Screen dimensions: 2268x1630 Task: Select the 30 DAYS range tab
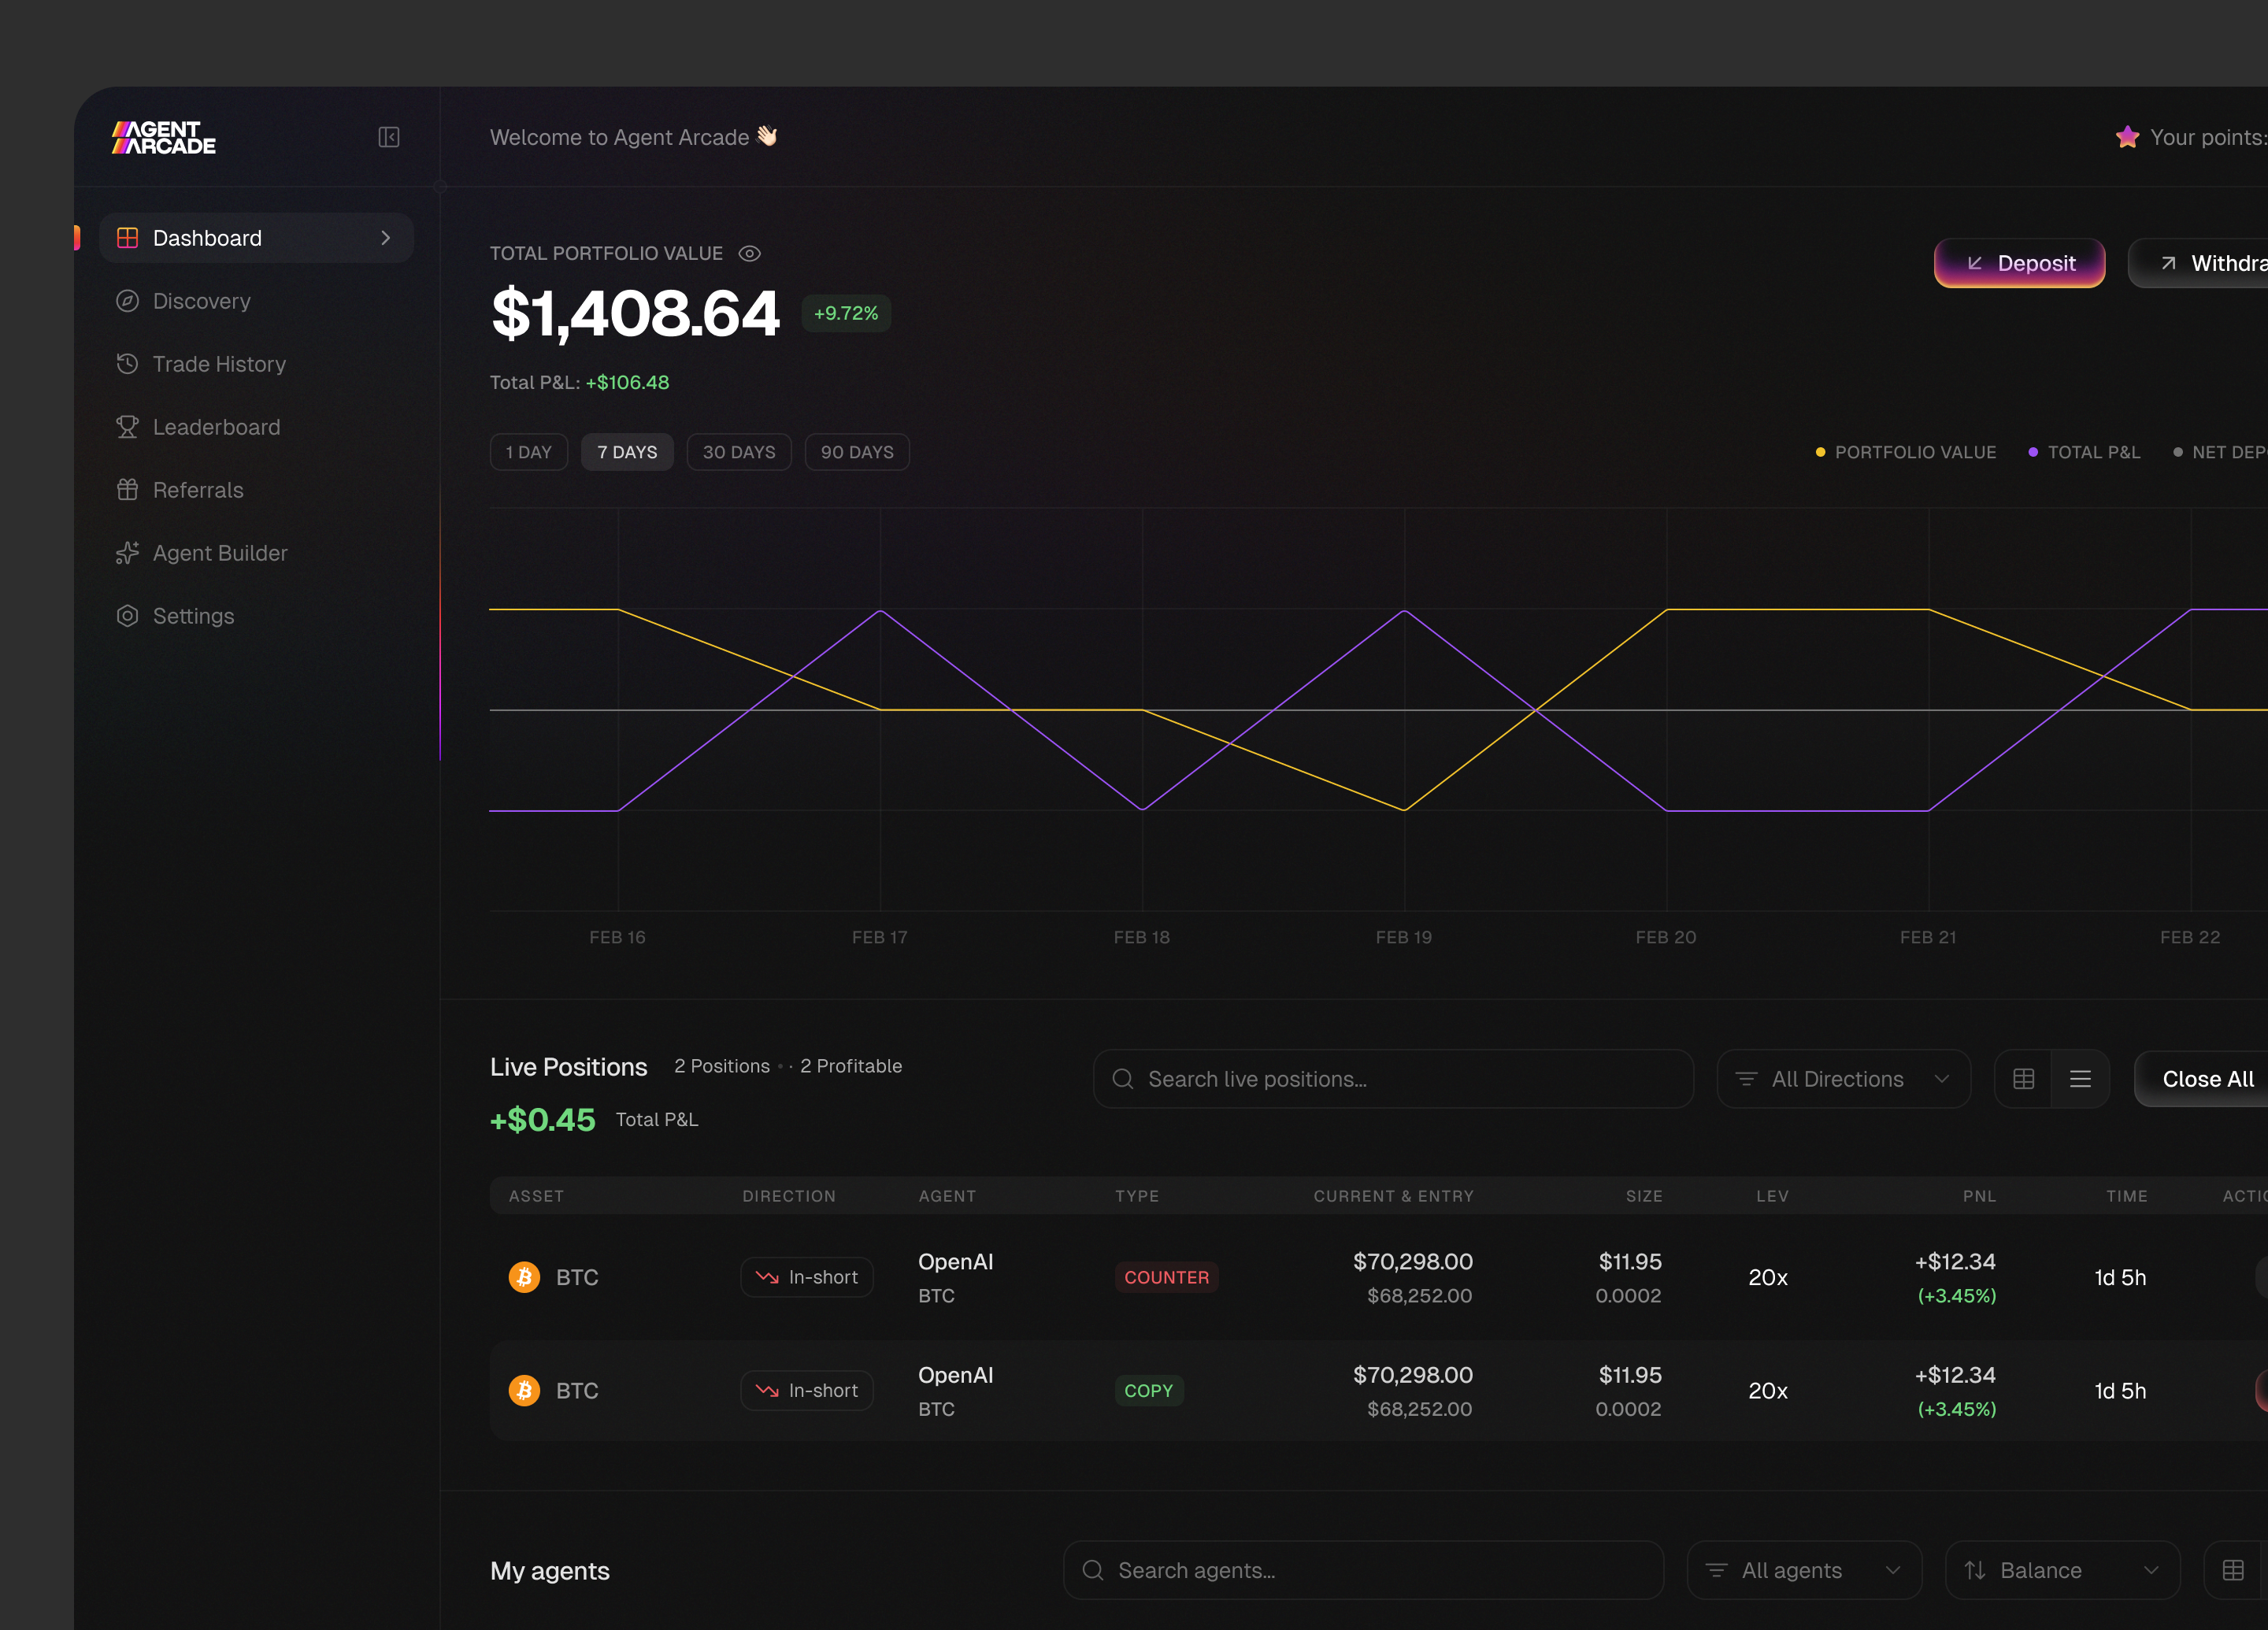[x=739, y=452]
